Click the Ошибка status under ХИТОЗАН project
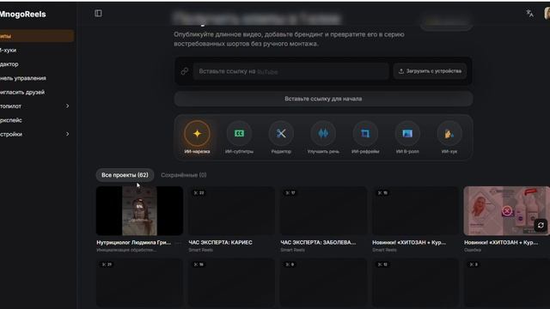Screen dimensions: 550x309 pos(473,250)
